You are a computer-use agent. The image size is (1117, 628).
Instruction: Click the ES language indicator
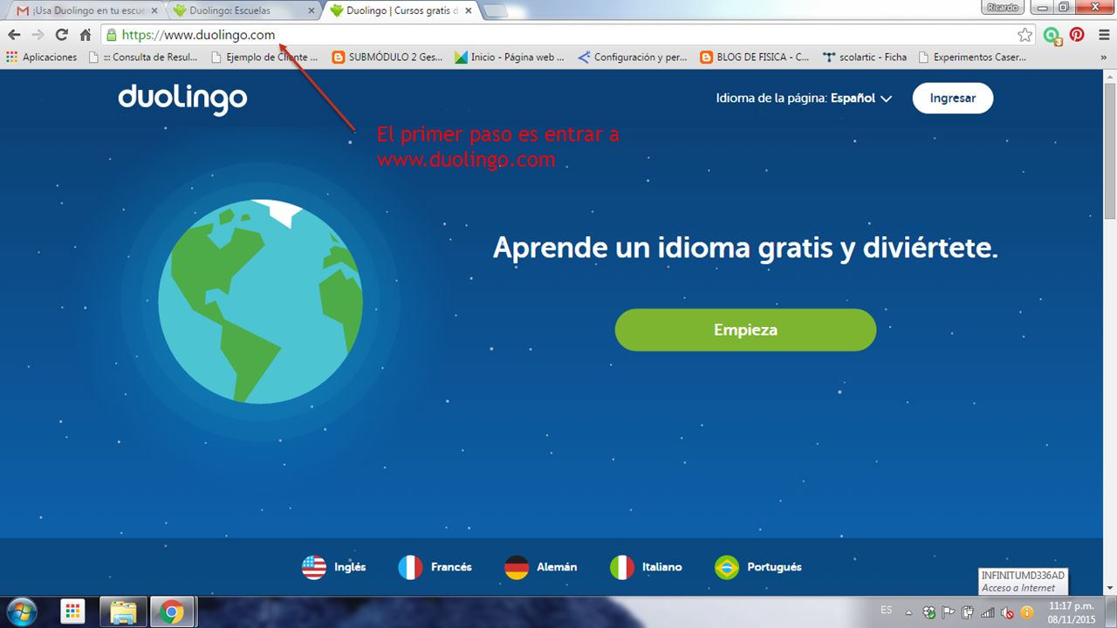tap(887, 610)
